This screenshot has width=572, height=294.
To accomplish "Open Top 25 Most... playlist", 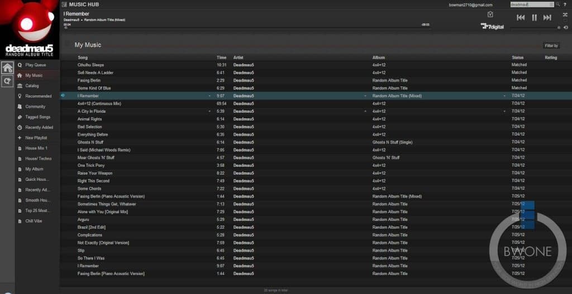I will pos(37,210).
